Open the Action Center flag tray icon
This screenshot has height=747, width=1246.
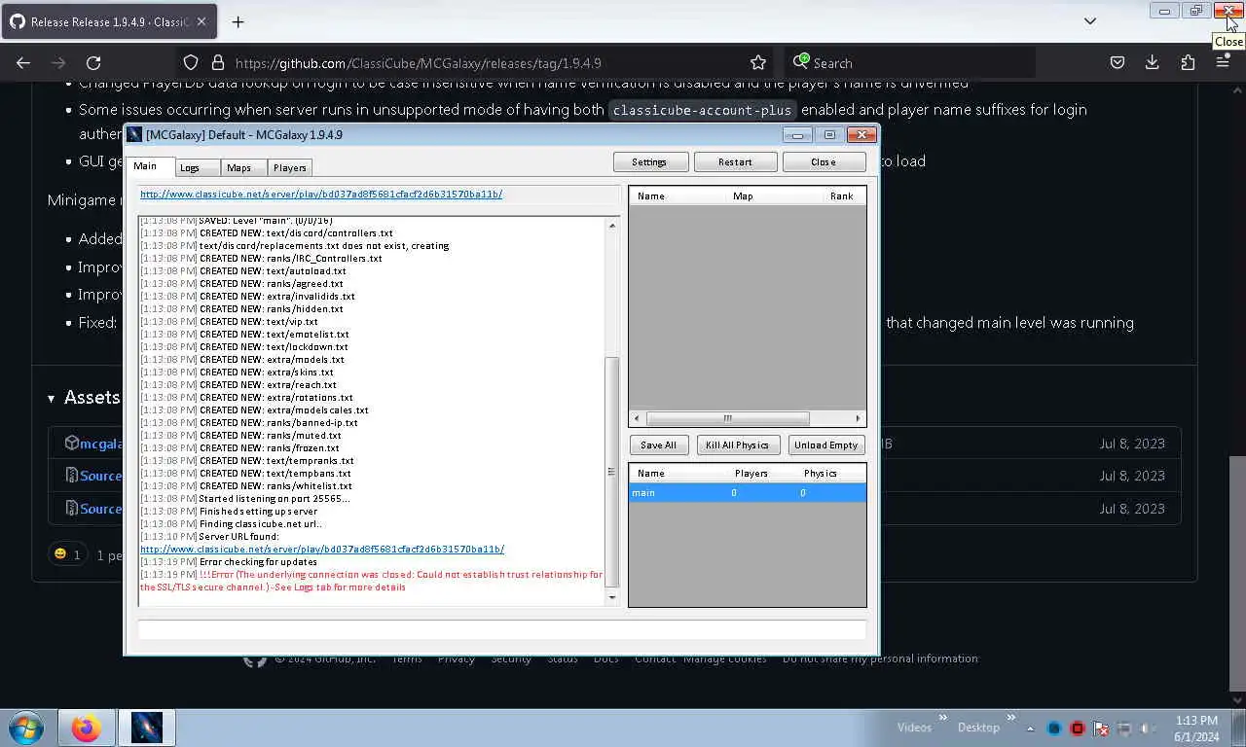pyautogui.click(x=1101, y=728)
